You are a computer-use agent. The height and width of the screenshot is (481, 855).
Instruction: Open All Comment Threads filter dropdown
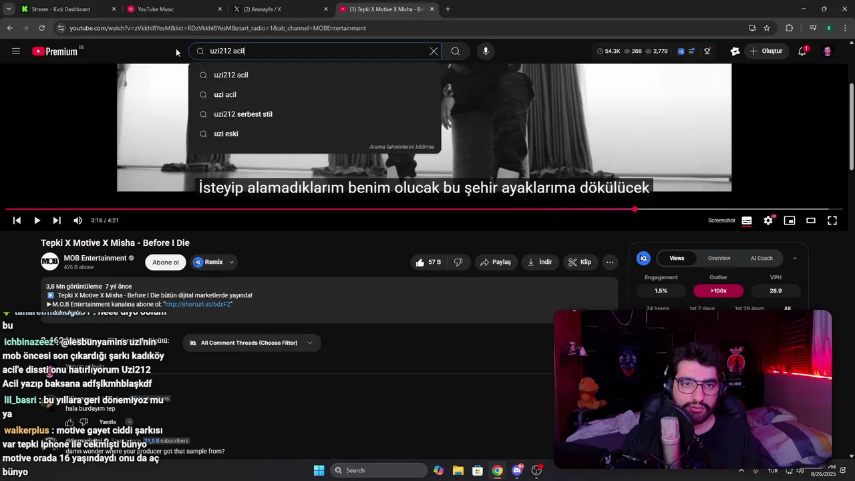point(252,343)
